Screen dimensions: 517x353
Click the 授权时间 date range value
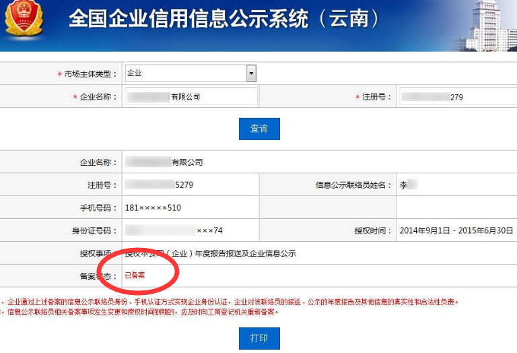[456, 230]
